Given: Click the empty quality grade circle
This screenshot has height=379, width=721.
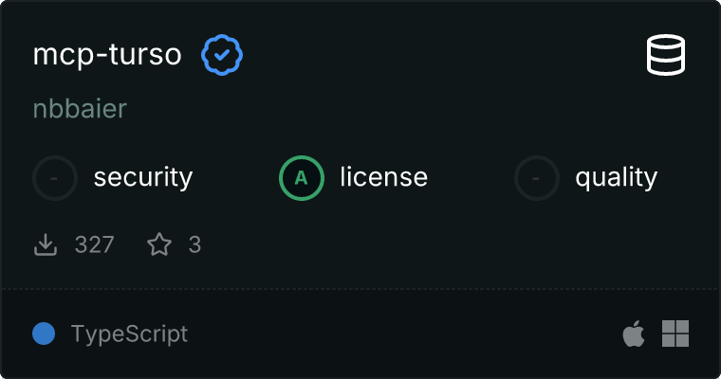Looking at the screenshot, I should [x=537, y=177].
